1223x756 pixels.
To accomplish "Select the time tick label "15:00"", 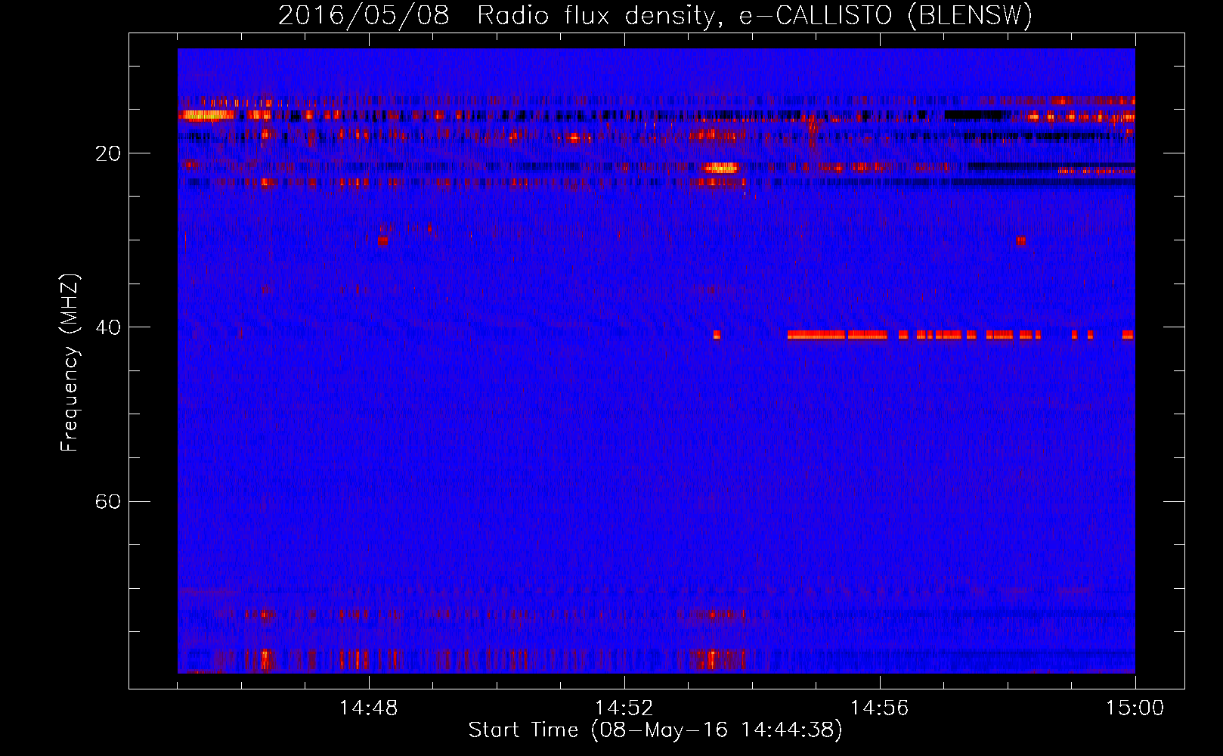I will pos(1135,708).
